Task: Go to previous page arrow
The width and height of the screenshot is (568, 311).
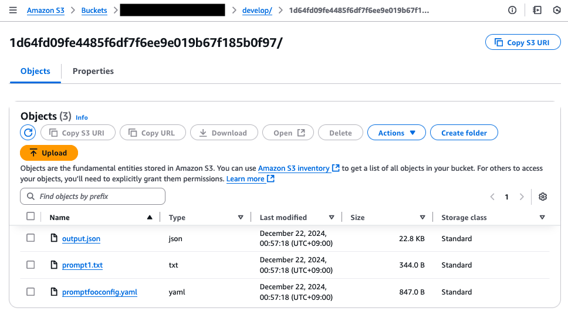Action: tap(492, 197)
